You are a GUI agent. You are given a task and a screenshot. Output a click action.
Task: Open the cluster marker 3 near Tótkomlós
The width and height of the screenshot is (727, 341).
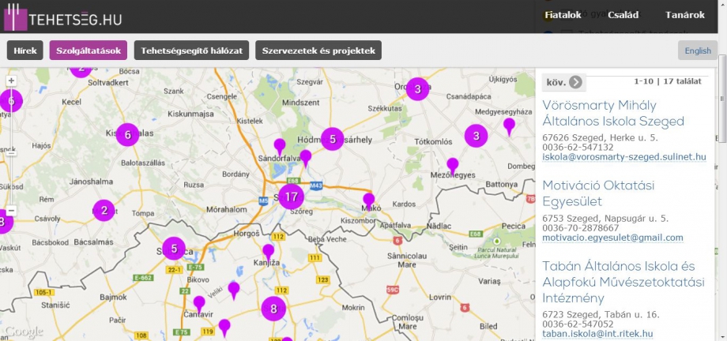click(477, 136)
